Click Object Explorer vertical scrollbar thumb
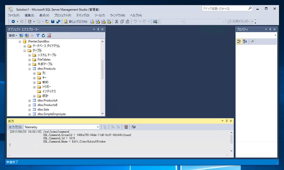Viewport: 284px width, 170px height. 102,69
